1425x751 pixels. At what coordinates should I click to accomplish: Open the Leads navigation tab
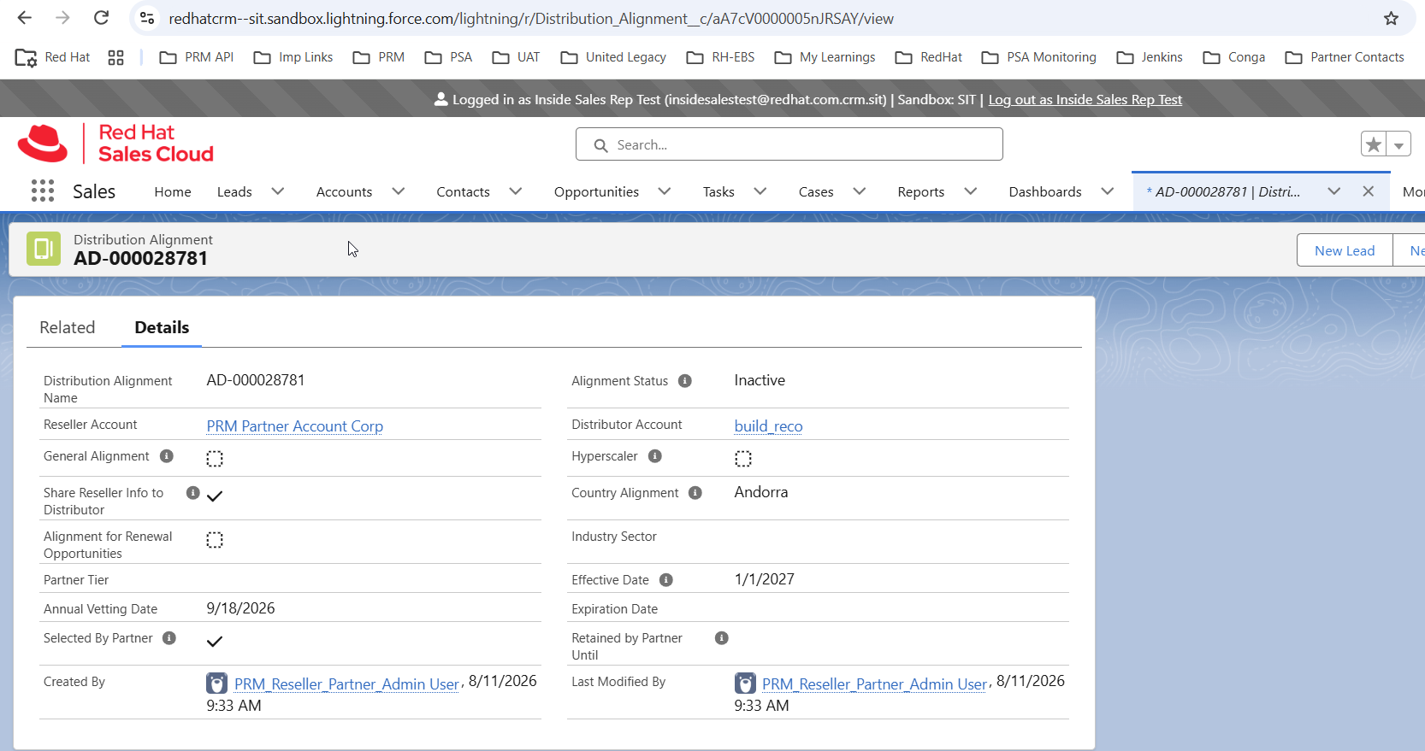(234, 192)
